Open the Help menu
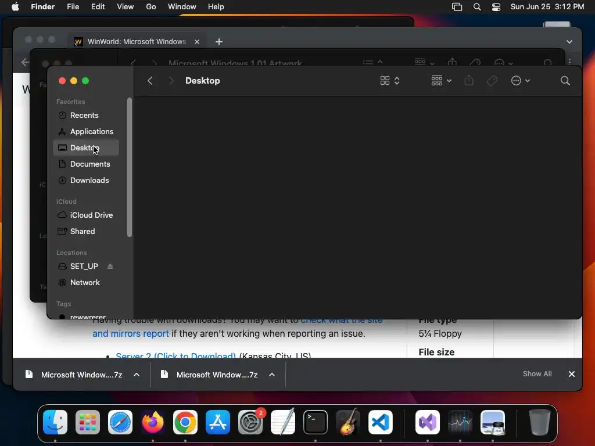Viewport: 595px width, 446px height. click(x=216, y=7)
